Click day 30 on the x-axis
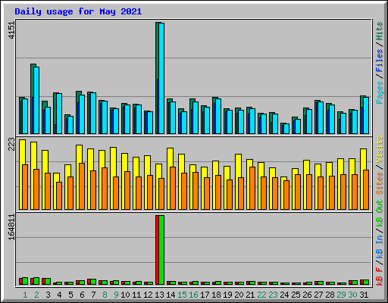This screenshot has height=303, width=388. click(352, 295)
